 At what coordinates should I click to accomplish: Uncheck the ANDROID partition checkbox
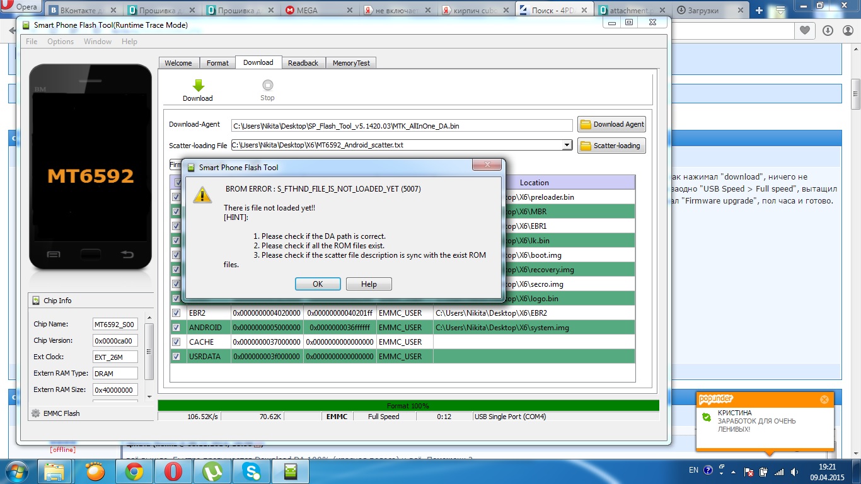176,328
